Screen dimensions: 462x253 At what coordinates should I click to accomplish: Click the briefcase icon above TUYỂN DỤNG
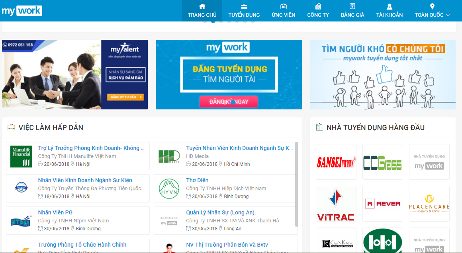(x=244, y=6)
